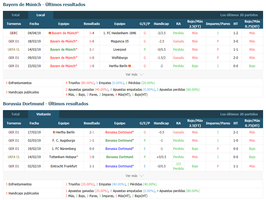The image size is (266, 200).
Task: Switch to Total tab in Dortmund section
Action: pyautogui.click(x=15, y=114)
